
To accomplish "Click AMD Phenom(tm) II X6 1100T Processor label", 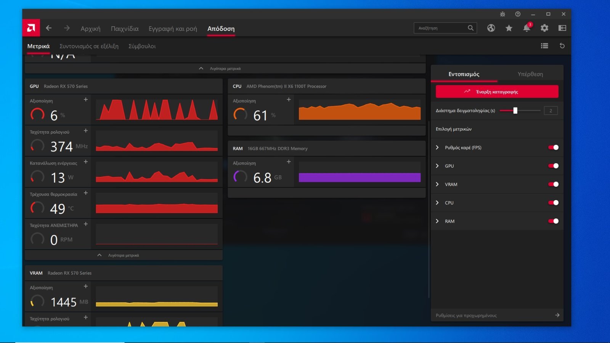I will 286,87.
